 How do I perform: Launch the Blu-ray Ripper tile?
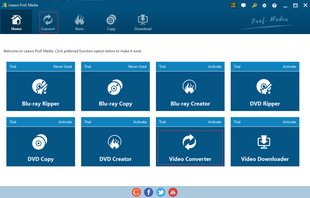[x=41, y=91]
